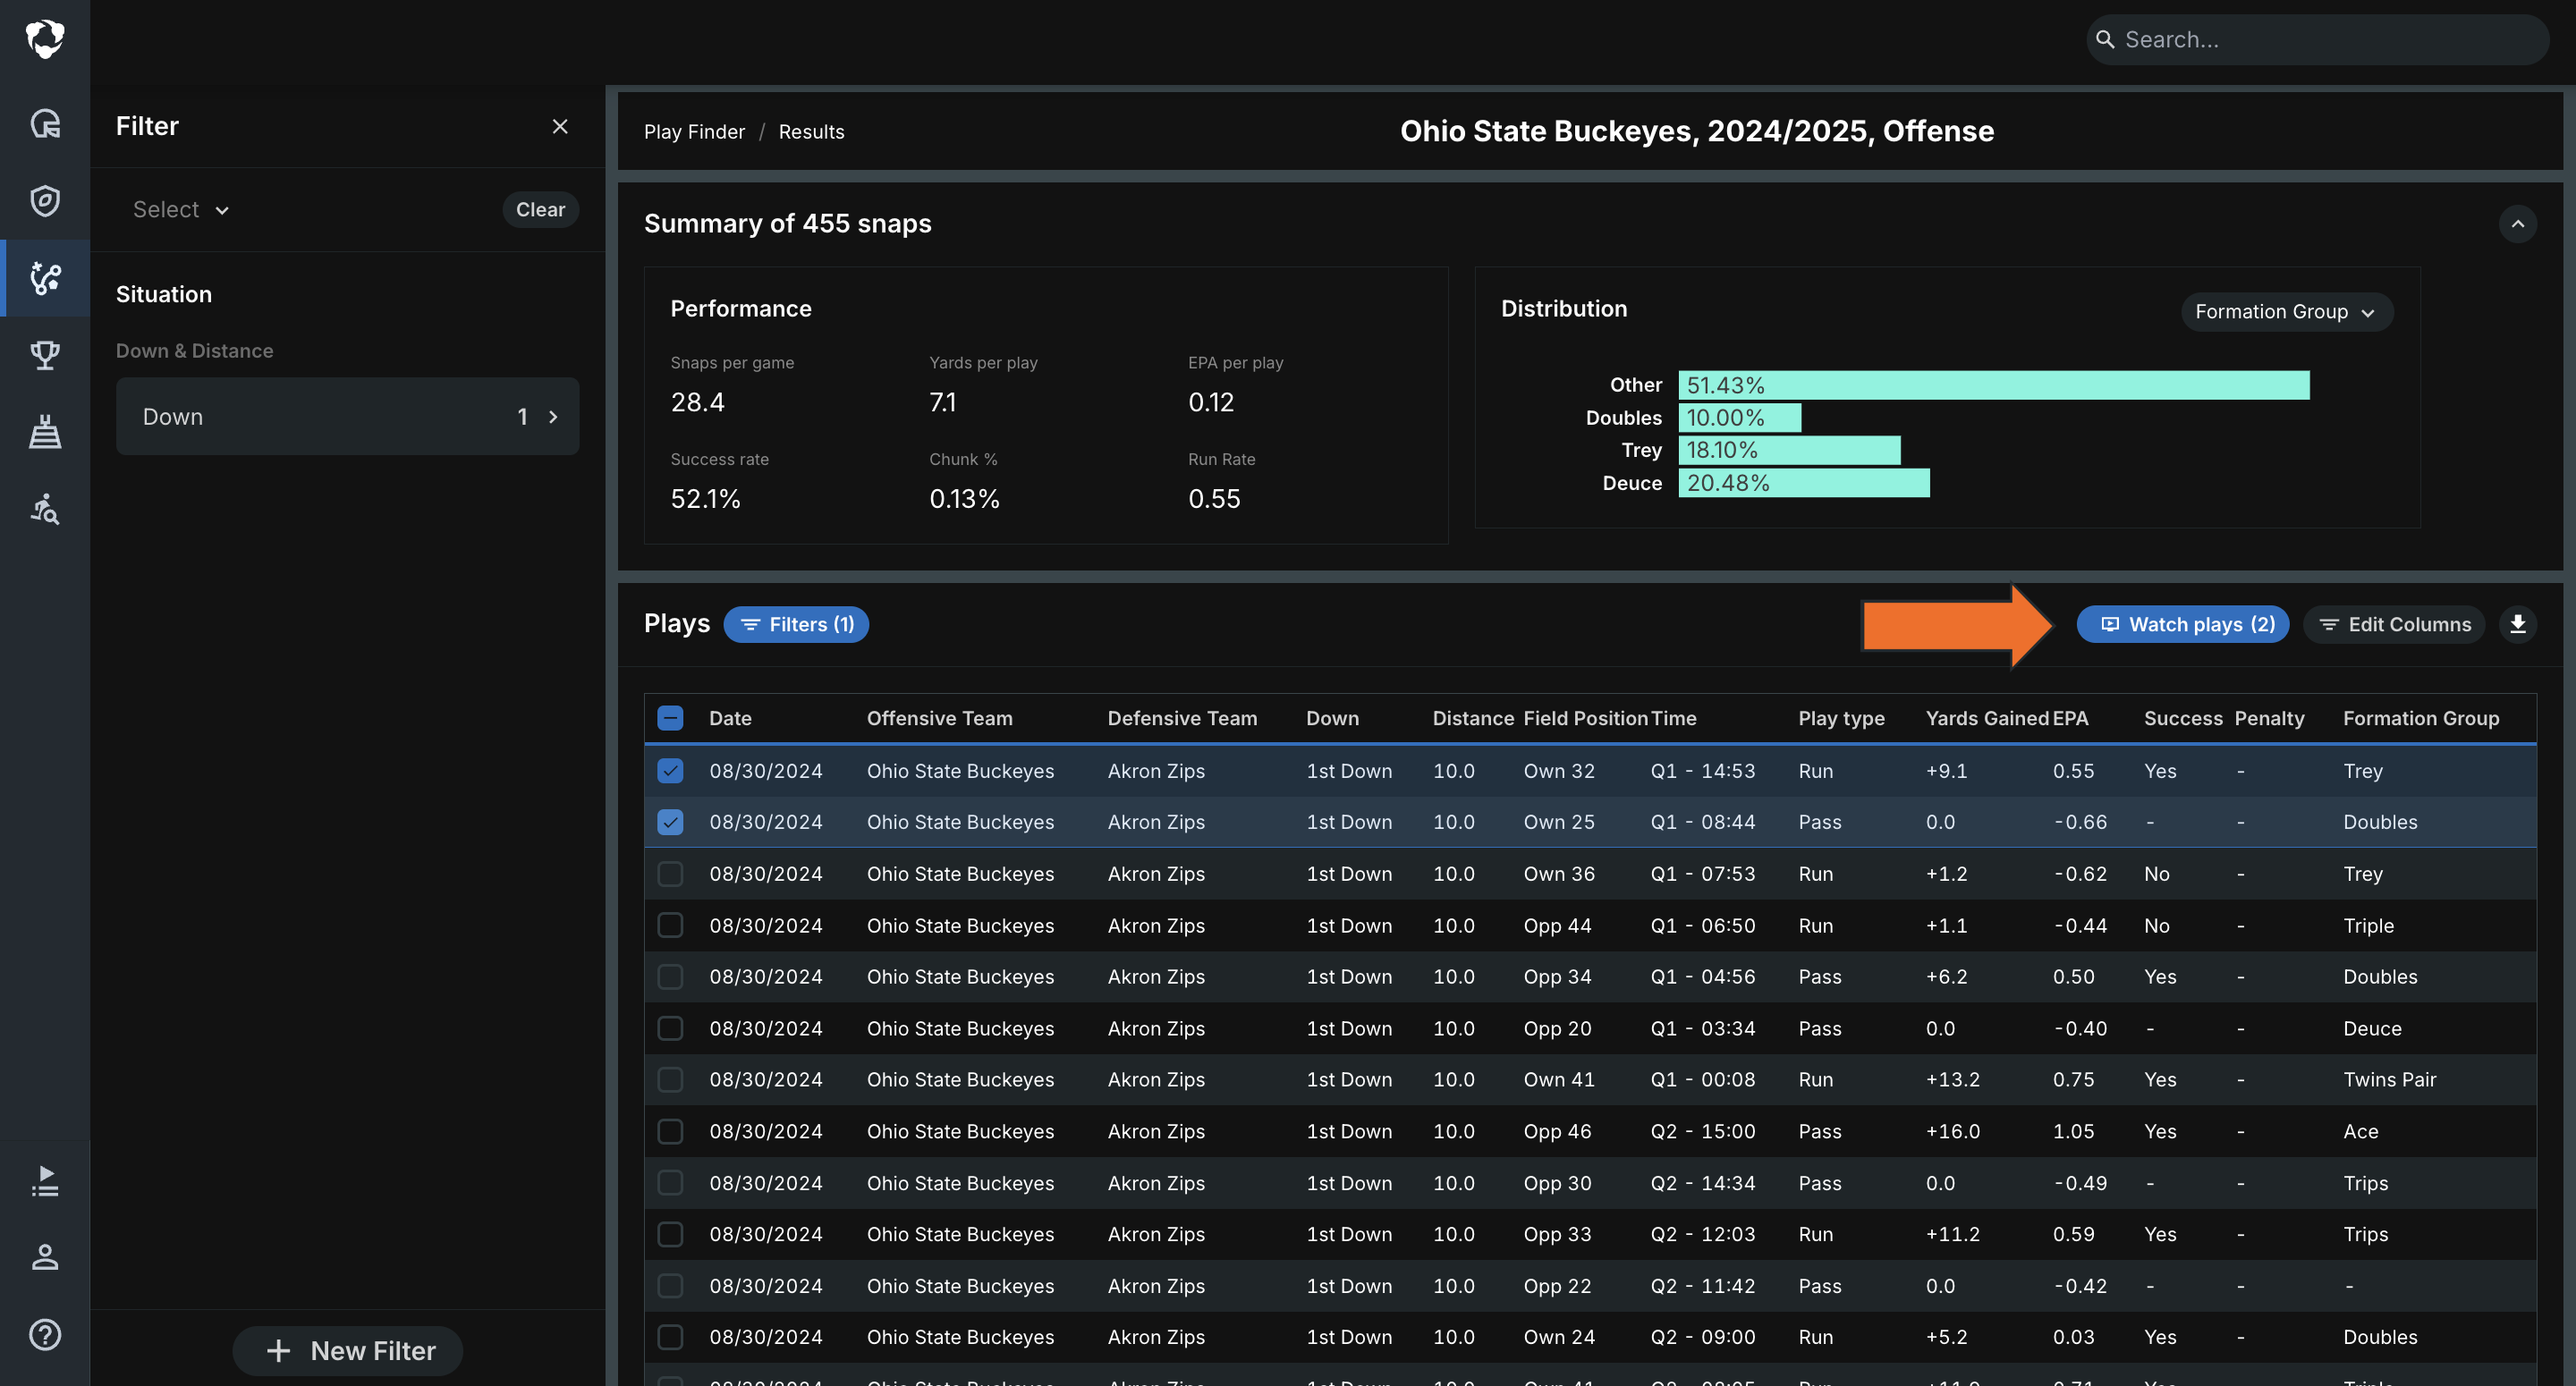The height and width of the screenshot is (1386, 2576).
Task: Open the trophy icon sidebar section
Action: coord(45,354)
